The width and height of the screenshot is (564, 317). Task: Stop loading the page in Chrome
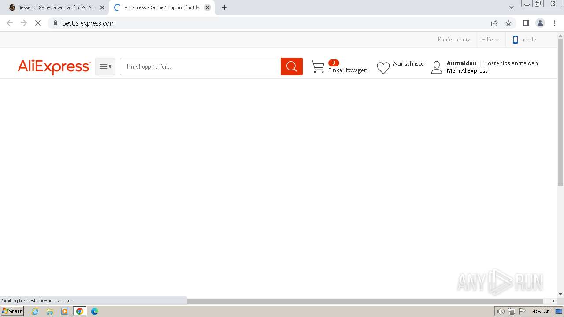pyautogui.click(x=38, y=23)
